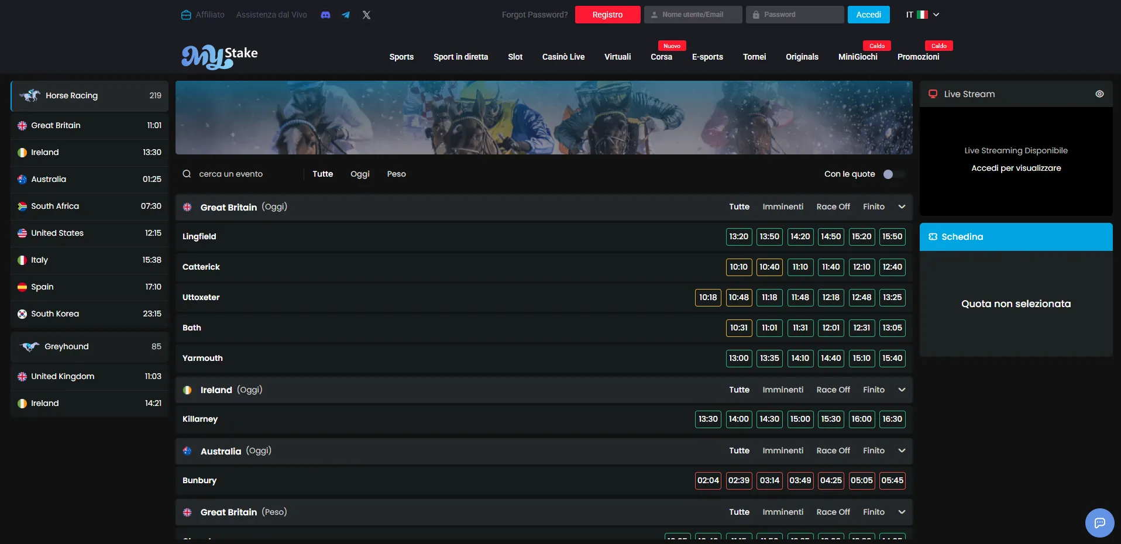The image size is (1121, 544).
Task: Open the MiniGiochi menu item
Action: coord(858,57)
